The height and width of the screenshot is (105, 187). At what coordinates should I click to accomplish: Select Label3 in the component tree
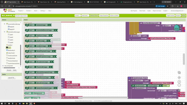coord(11,40)
